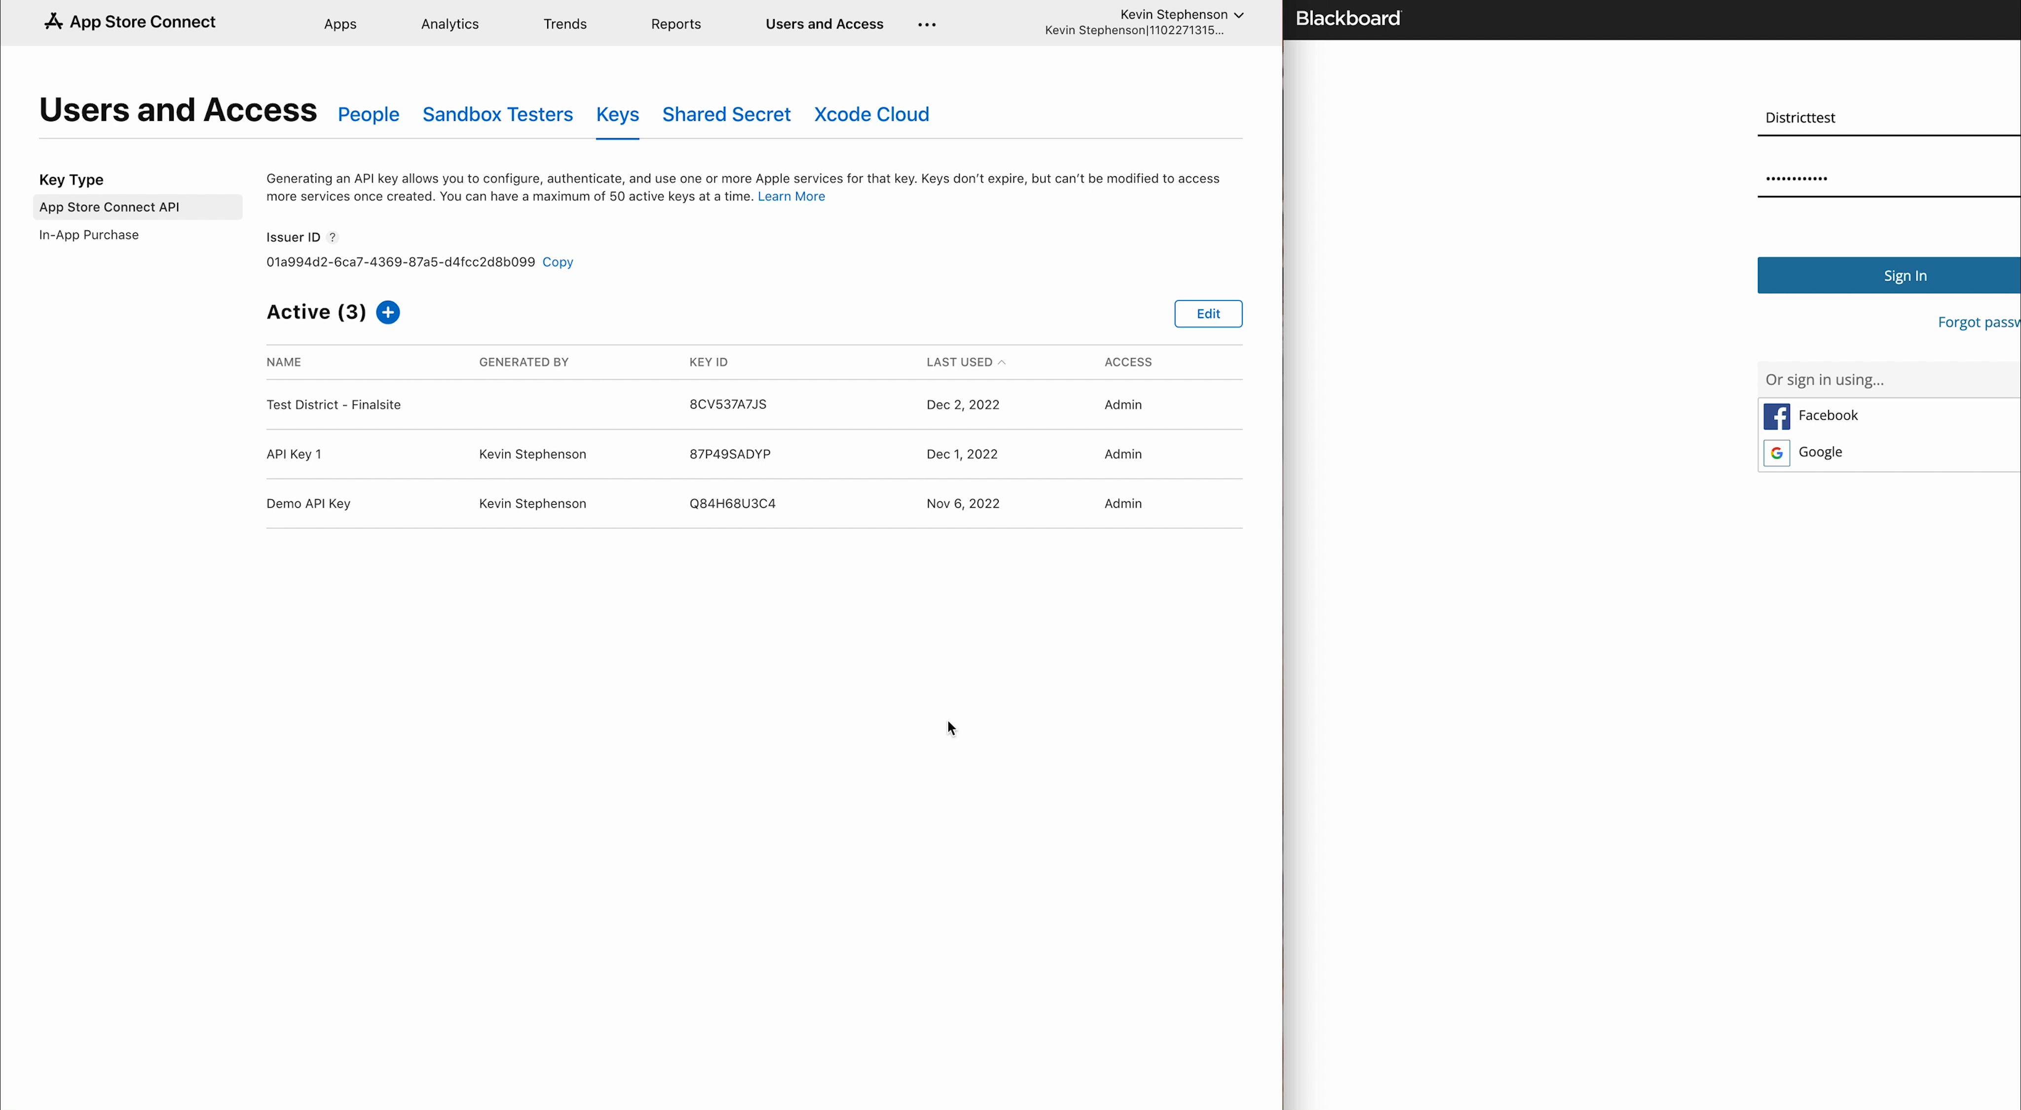Image resolution: width=2021 pixels, height=1110 pixels.
Task: Open the Issuer ID help tooltip
Action: pos(333,237)
